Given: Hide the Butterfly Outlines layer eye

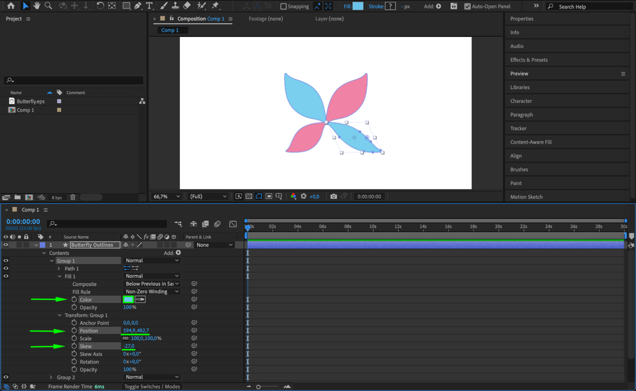Looking at the screenshot, I should pos(6,245).
